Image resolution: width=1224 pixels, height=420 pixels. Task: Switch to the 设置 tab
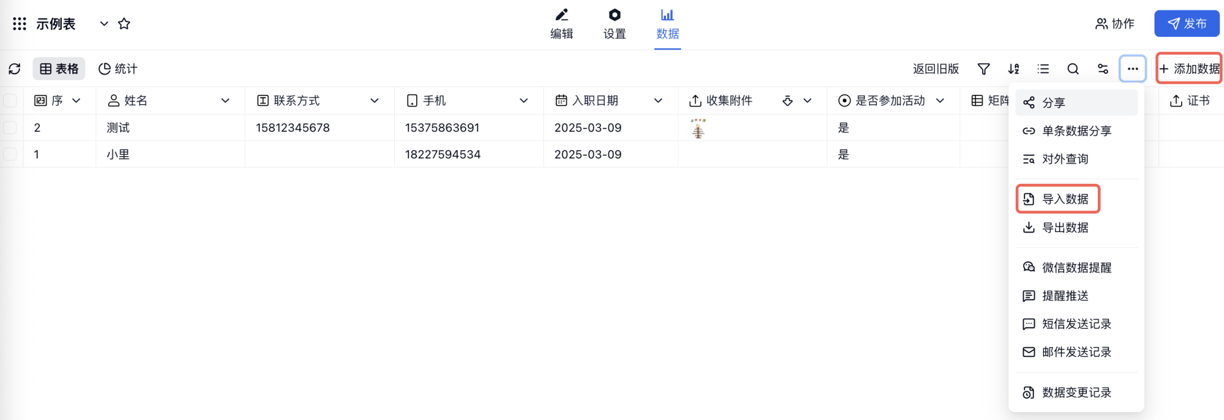(x=614, y=24)
